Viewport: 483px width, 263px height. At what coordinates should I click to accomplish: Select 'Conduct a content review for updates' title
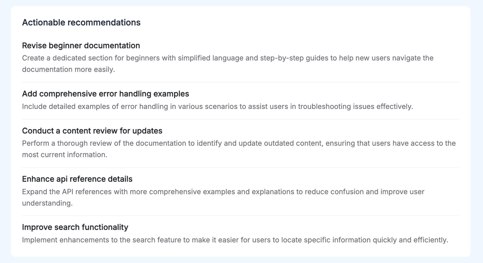pyautogui.click(x=92, y=131)
